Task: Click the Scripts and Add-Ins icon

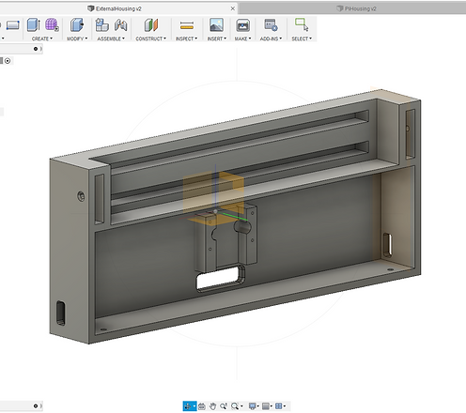Action: click(x=271, y=25)
